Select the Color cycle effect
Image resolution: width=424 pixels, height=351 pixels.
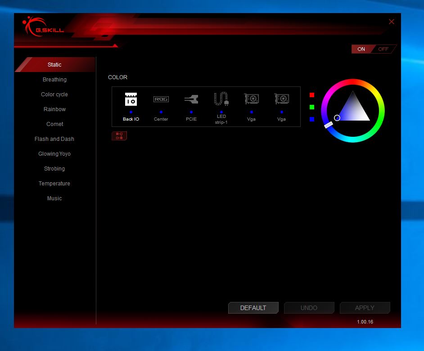(x=54, y=94)
